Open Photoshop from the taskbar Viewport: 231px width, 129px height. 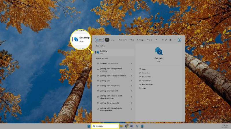[137, 126]
